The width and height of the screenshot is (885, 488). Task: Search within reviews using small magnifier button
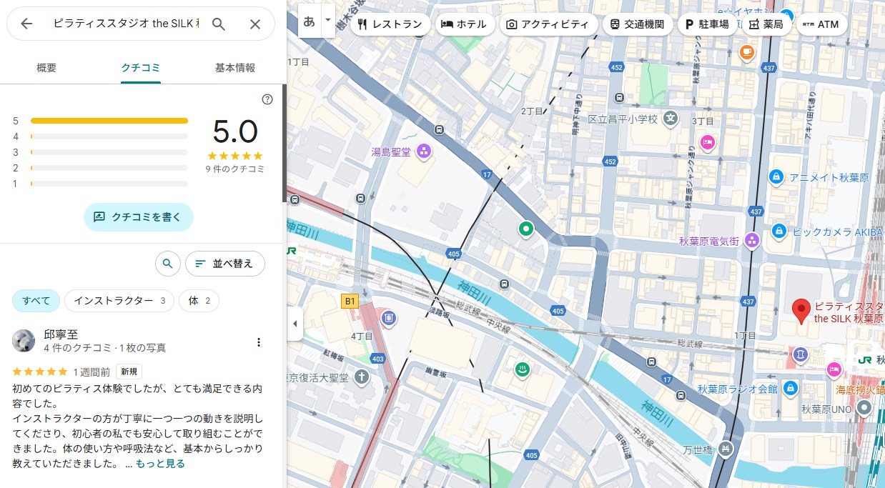167,264
